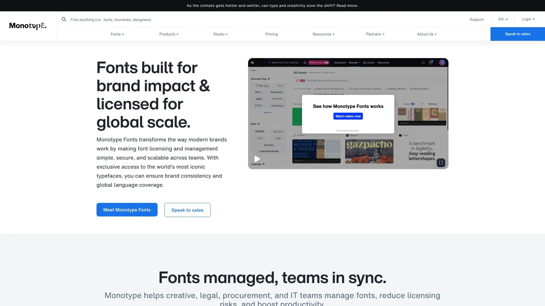545x306 pixels.
Task: Click the fullscreen icon in the demo preview
Action: point(441,163)
